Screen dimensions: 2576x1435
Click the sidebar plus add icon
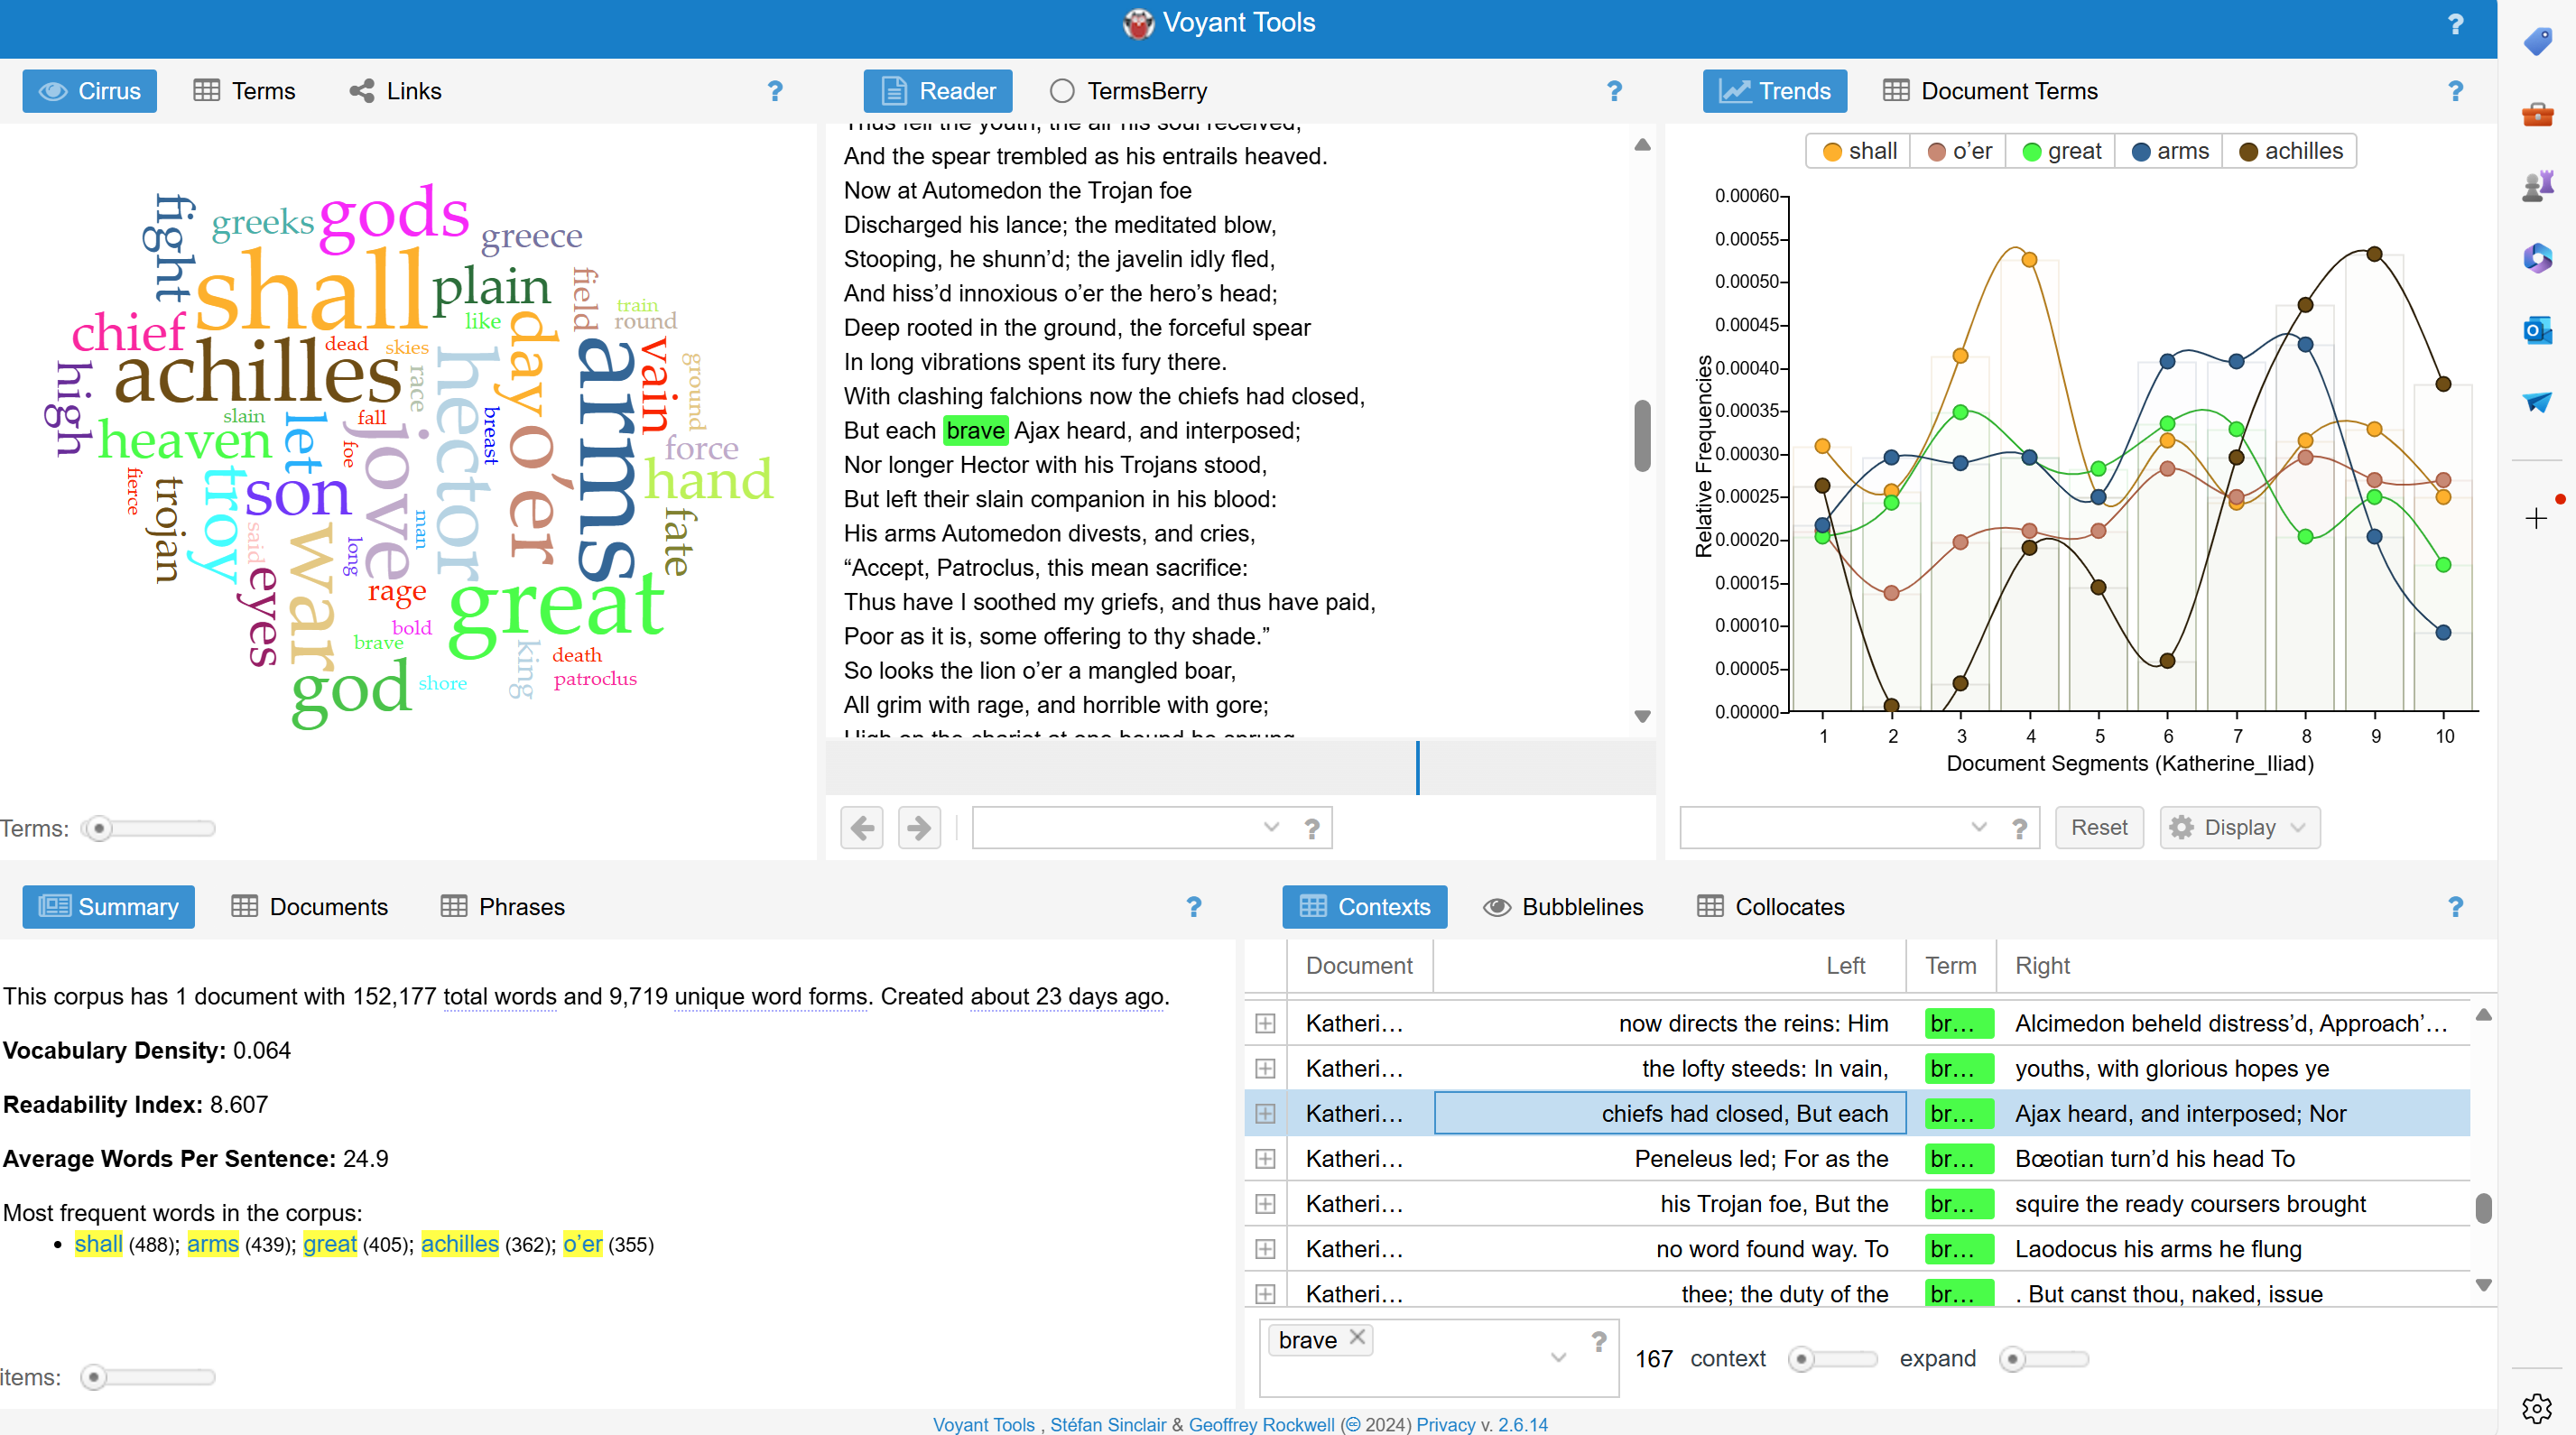pos(2535,518)
